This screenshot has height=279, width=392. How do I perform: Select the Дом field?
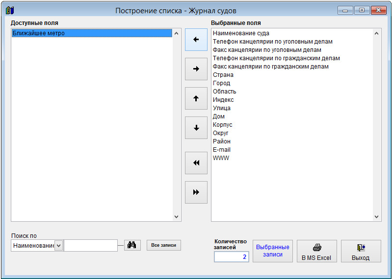pyautogui.click(x=218, y=116)
